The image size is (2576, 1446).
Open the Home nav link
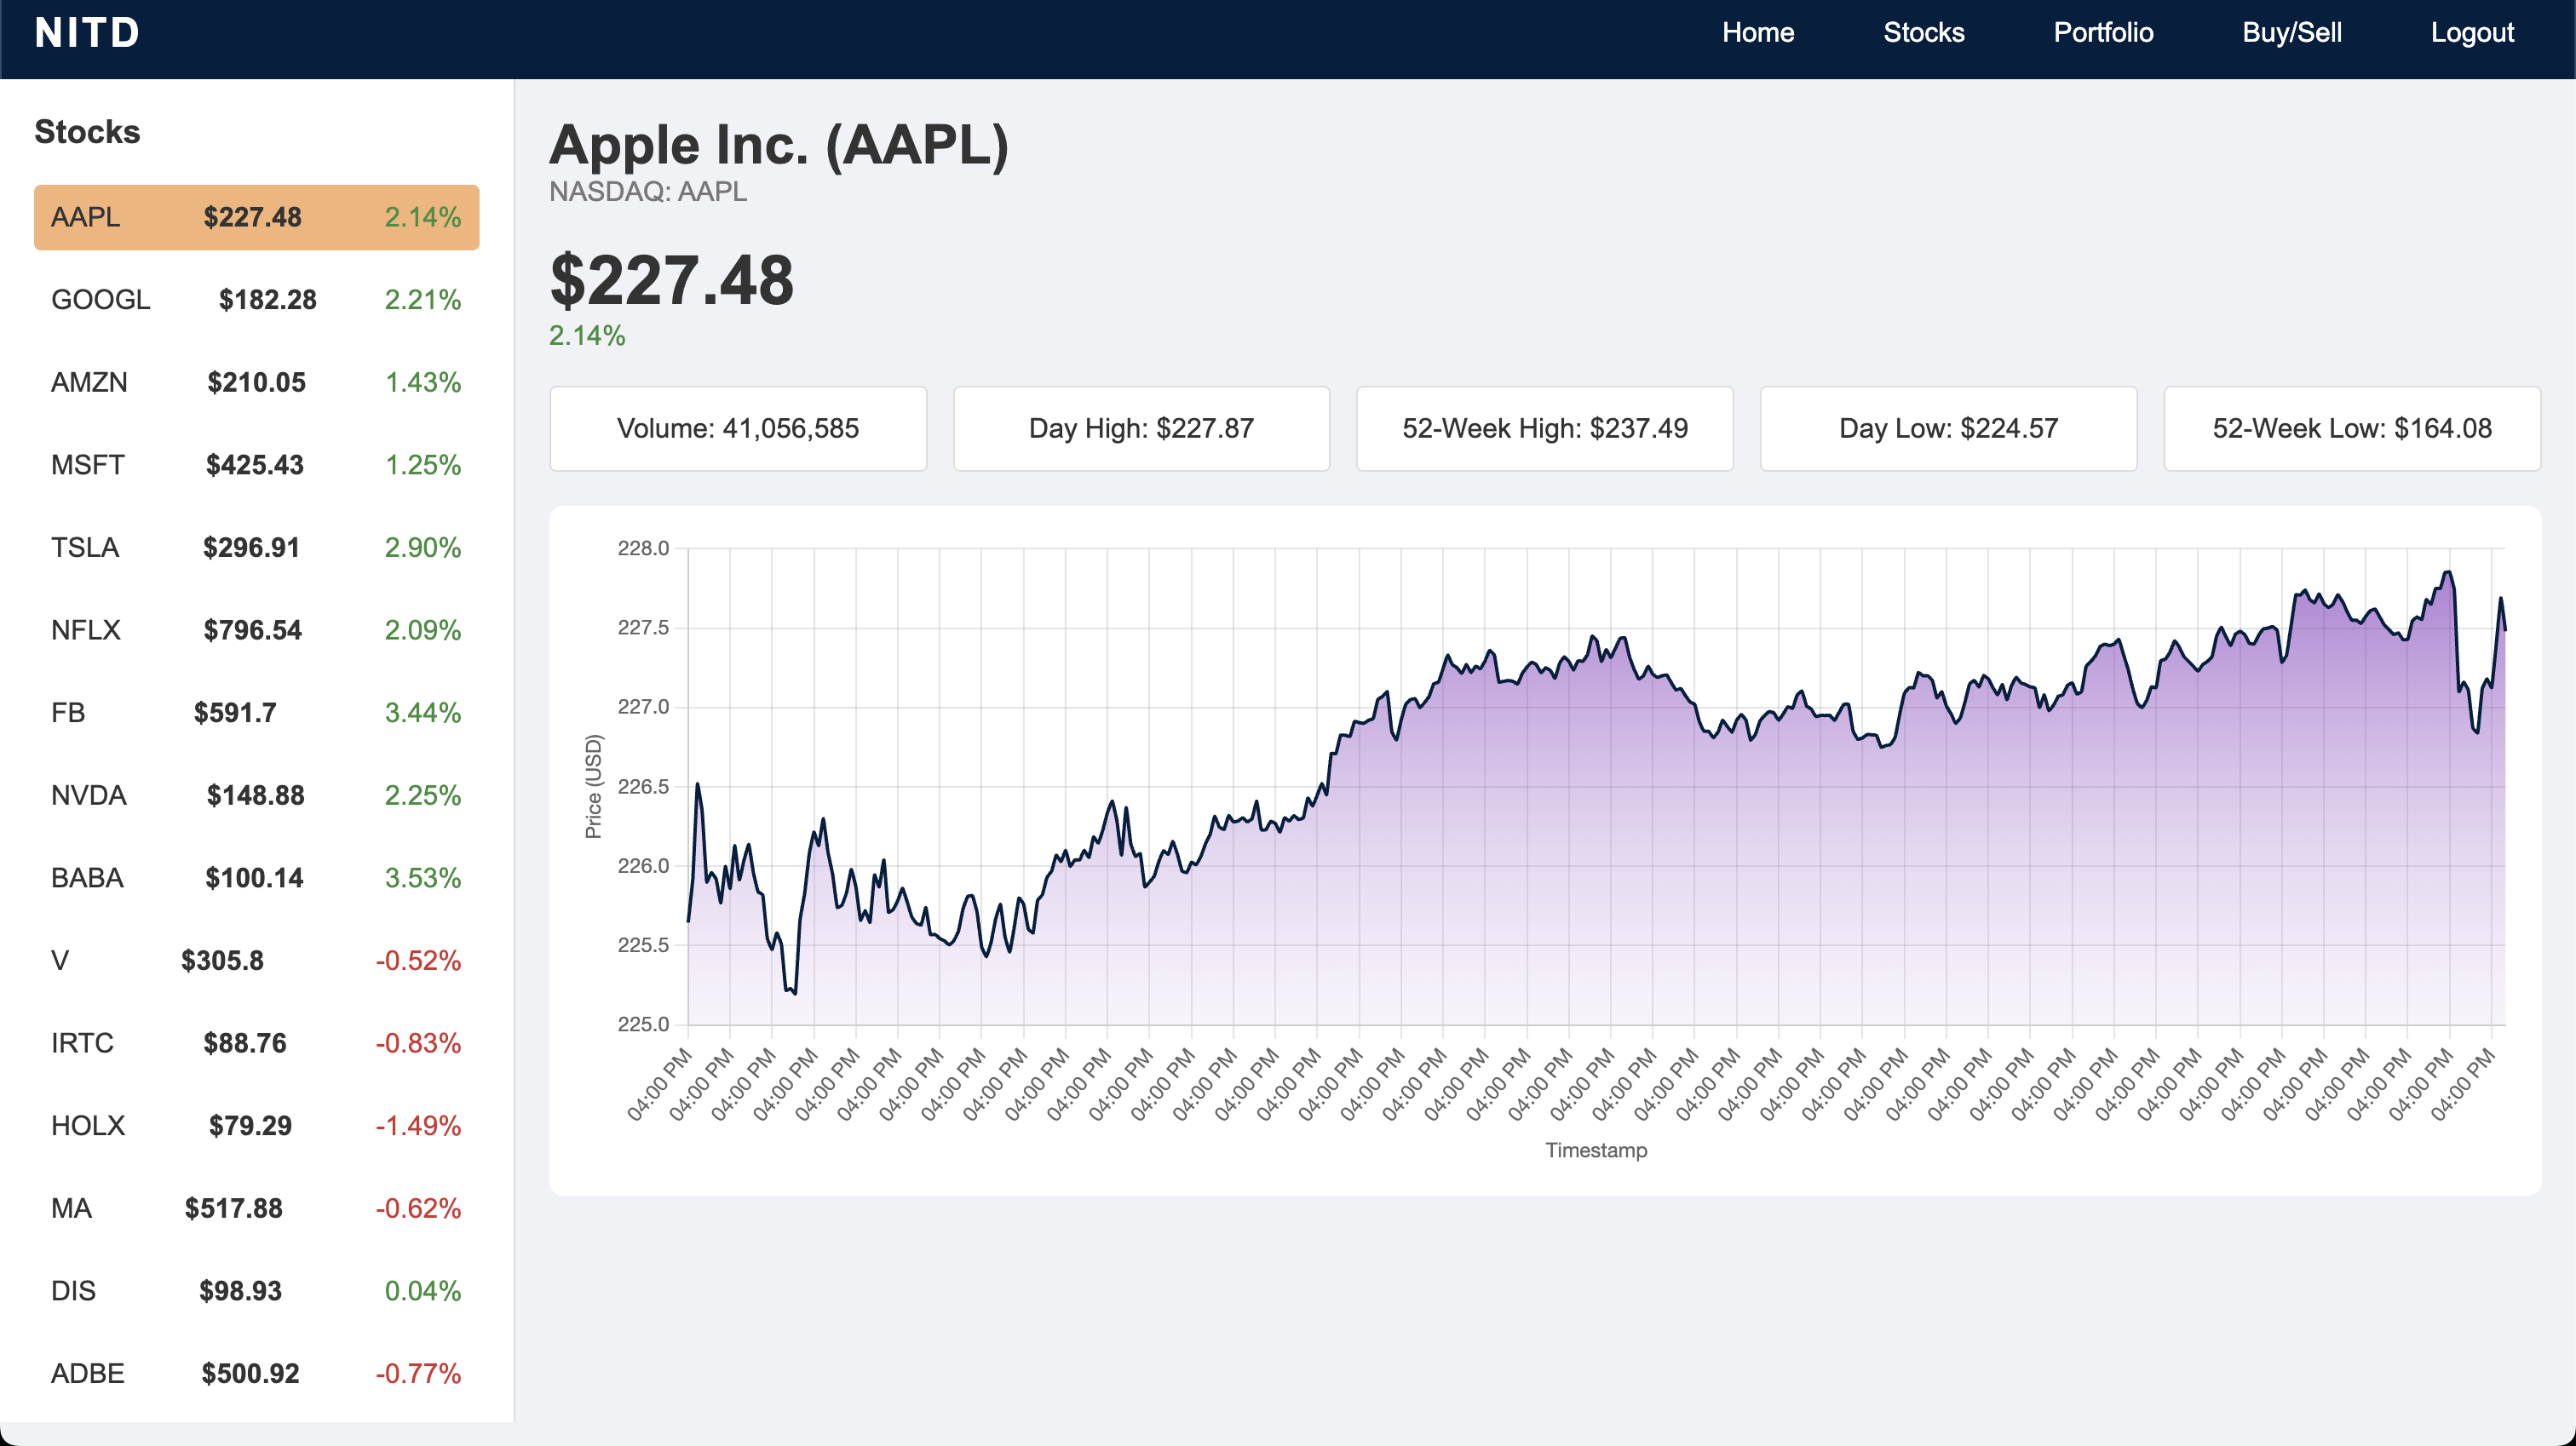pyautogui.click(x=1757, y=33)
